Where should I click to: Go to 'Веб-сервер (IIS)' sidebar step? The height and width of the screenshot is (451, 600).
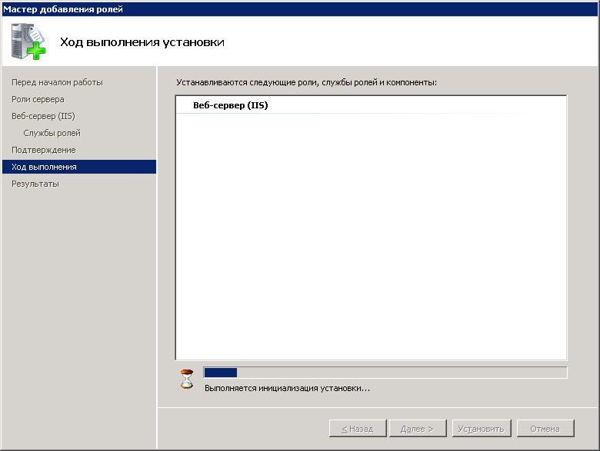[x=43, y=116]
